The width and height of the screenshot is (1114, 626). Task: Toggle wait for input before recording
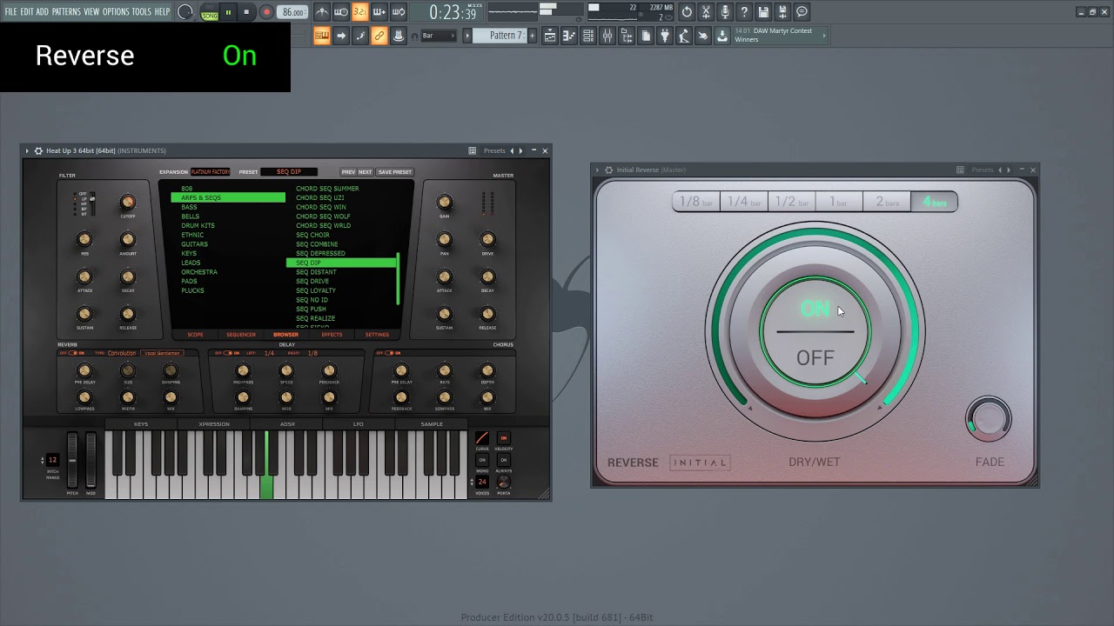click(x=341, y=12)
